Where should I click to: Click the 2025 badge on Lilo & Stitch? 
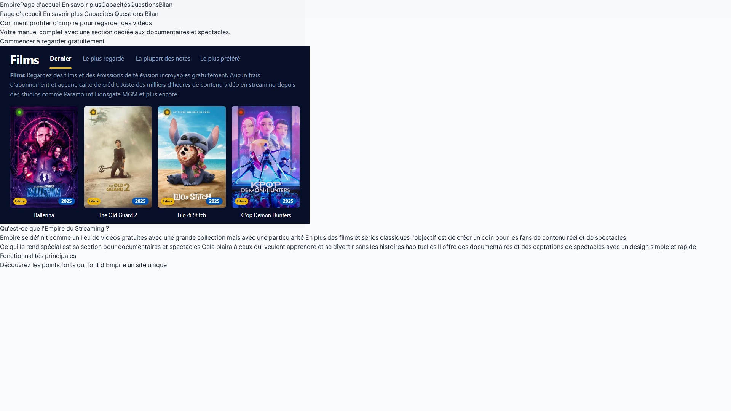[x=214, y=201]
